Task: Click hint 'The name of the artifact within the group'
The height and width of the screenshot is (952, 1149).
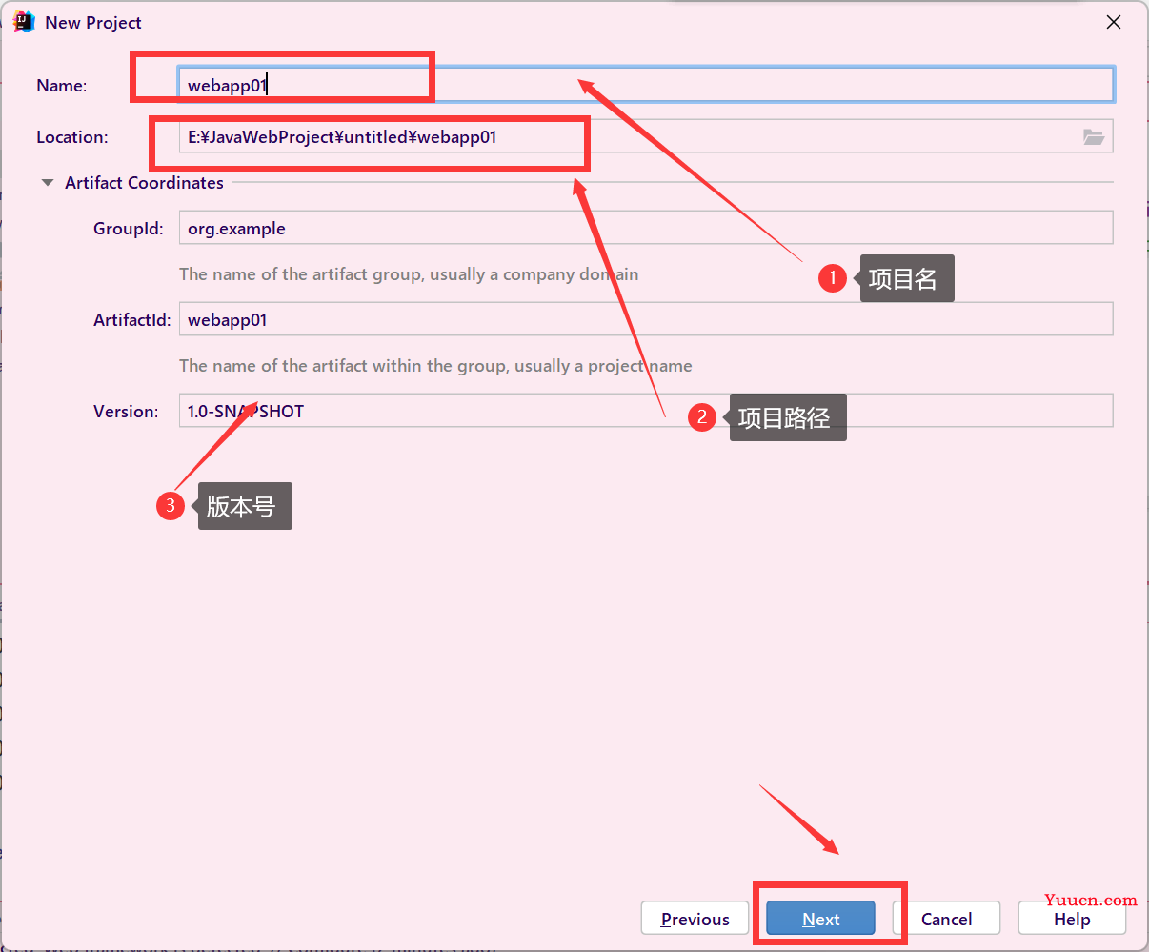Action: pos(435,366)
